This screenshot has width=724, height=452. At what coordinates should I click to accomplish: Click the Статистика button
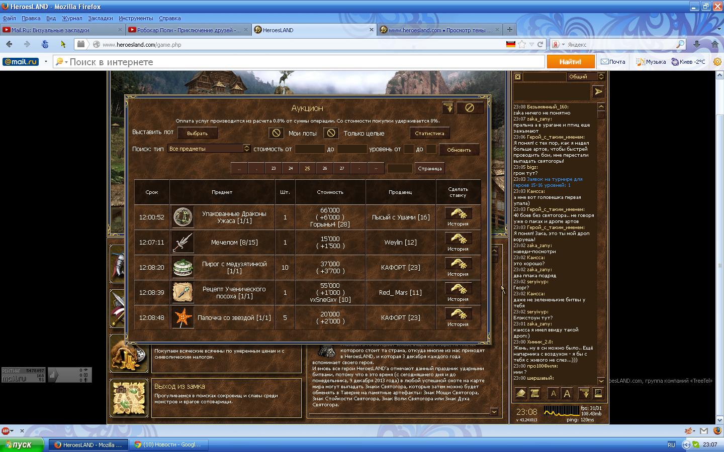pyautogui.click(x=429, y=134)
